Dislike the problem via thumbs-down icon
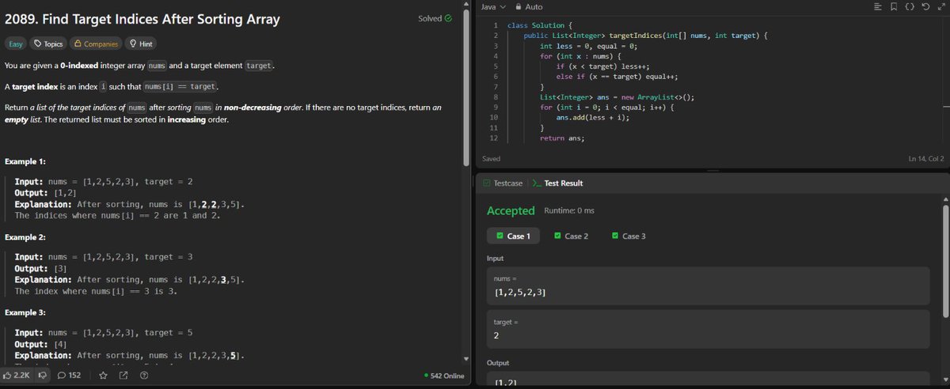 click(x=44, y=375)
